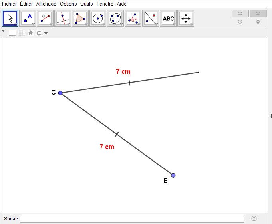Image resolution: width=272 pixels, height=224 pixels.
Task: Activate the Polygon tool
Action: [80, 18]
